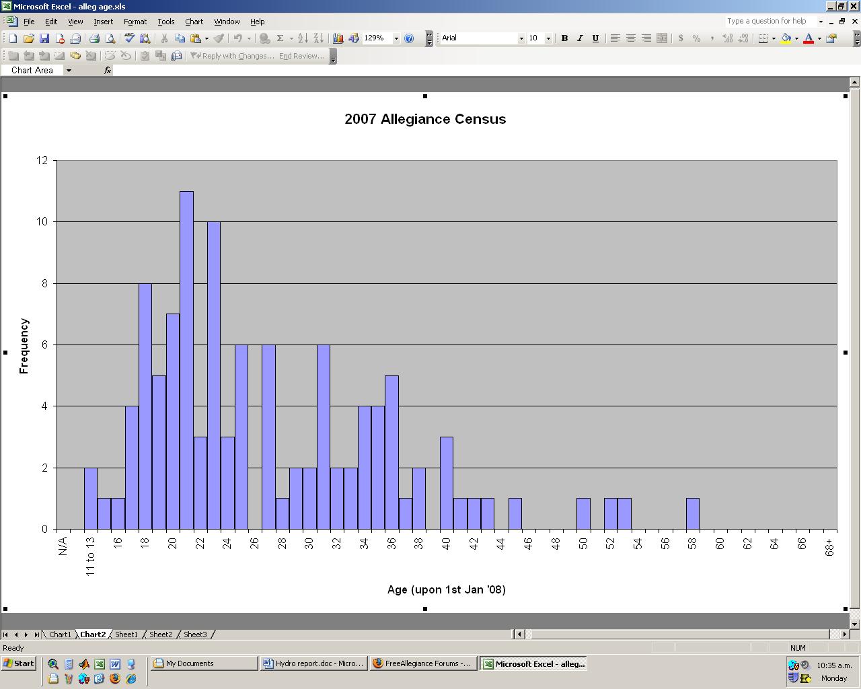Switch to Hydro report.doc in taskbar
This screenshot has height=689, width=861.
[x=314, y=663]
